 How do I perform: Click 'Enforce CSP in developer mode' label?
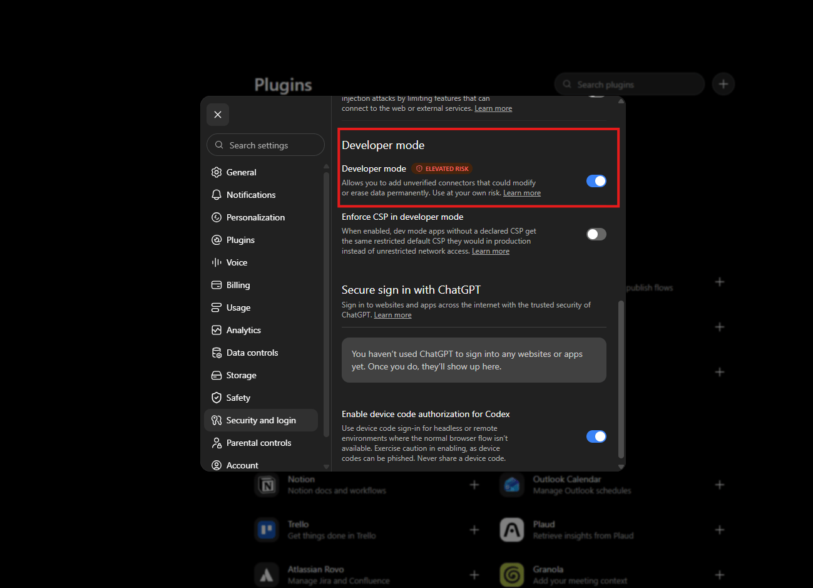tap(402, 217)
